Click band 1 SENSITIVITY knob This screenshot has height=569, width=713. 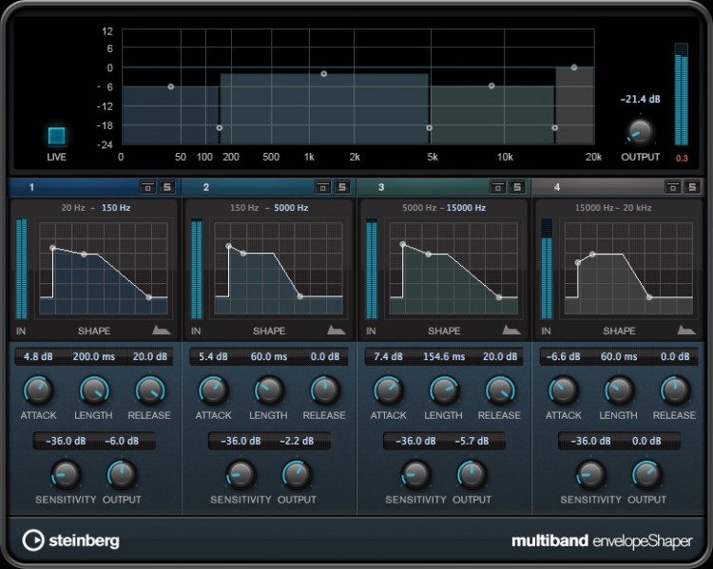point(66,475)
